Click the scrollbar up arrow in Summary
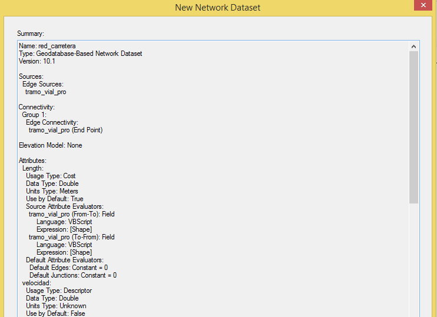The height and width of the screenshot is (317, 437). [413, 46]
